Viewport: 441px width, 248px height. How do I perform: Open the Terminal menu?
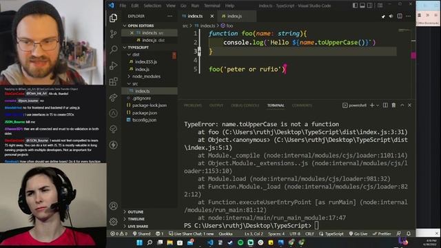(212, 6)
